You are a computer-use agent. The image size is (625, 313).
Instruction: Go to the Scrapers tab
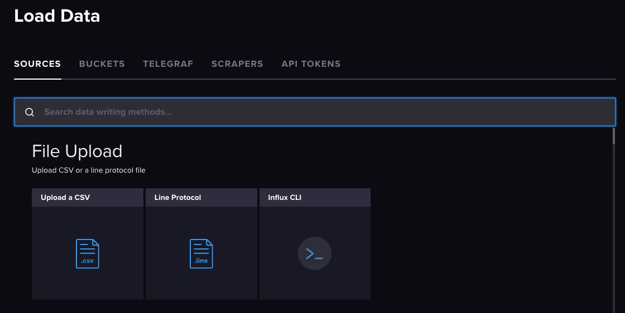point(237,64)
